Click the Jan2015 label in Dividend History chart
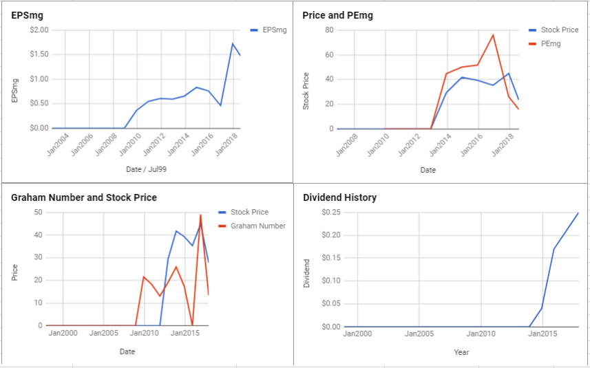 [542, 334]
